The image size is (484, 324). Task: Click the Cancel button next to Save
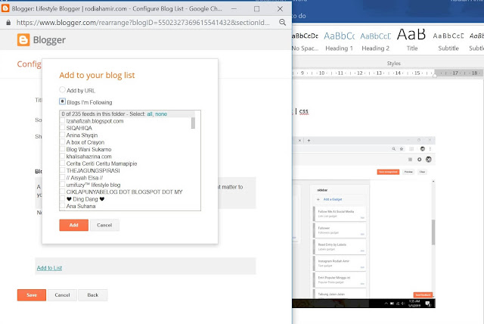click(x=62, y=295)
